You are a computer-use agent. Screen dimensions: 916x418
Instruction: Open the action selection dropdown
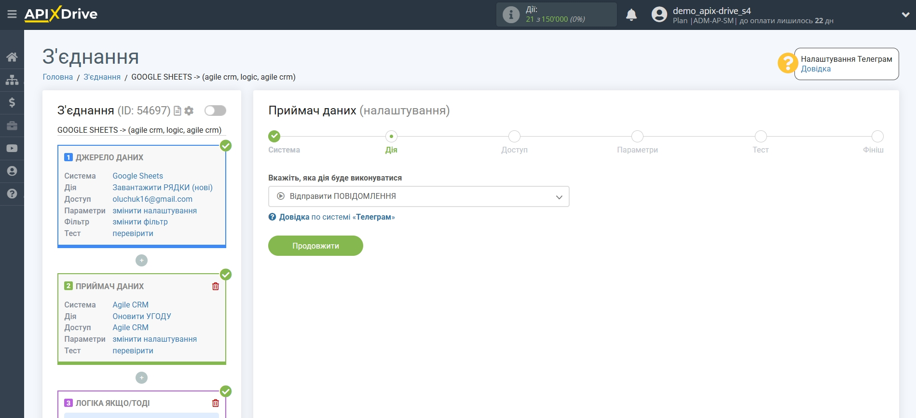(419, 196)
